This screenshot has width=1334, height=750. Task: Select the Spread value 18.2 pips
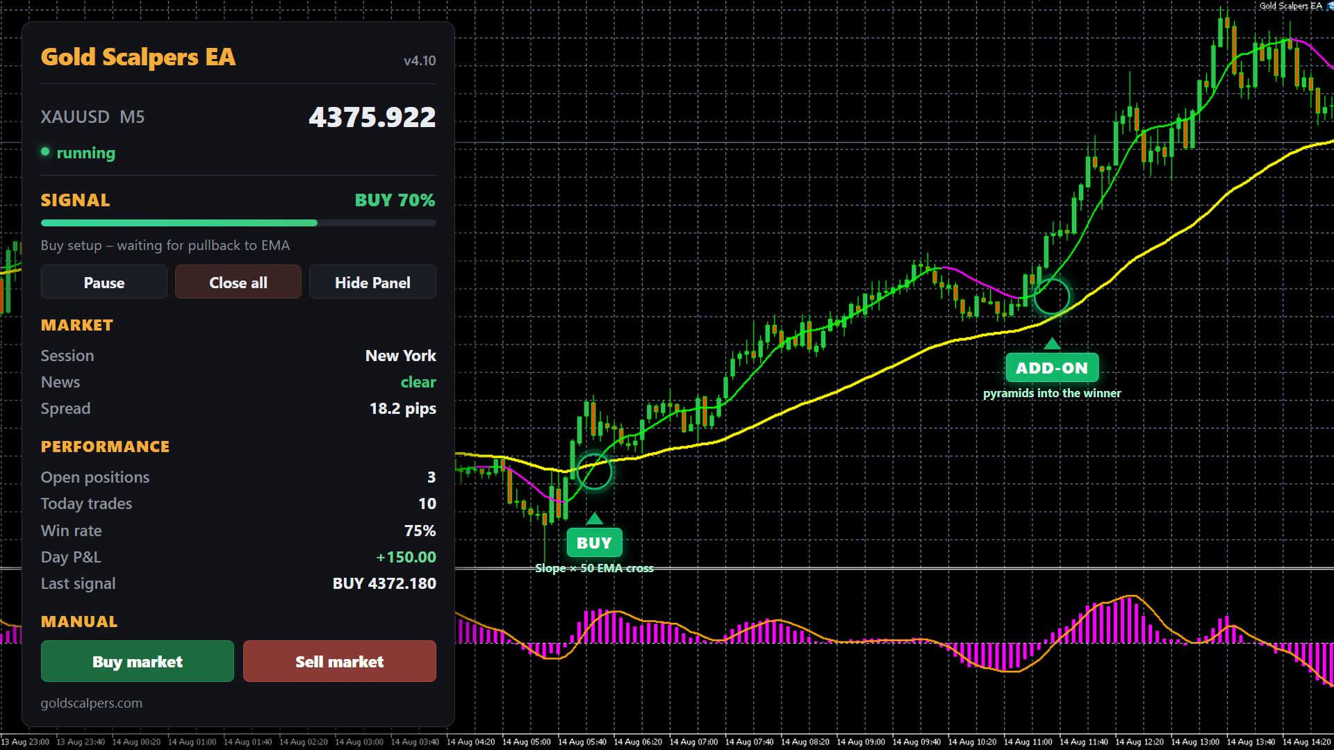click(403, 408)
